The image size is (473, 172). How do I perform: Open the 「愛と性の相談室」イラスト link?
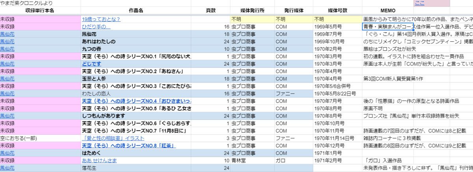click(x=113, y=138)
